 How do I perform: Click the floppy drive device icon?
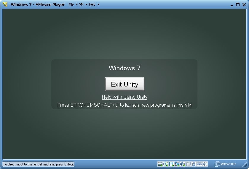tap(172, 164)
